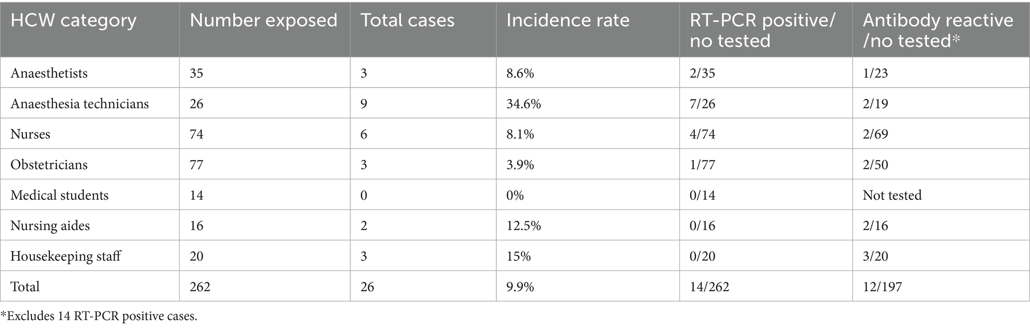The height and width of the screenshot is (328, 1030).
Task: Click the Anaesthetists row label
Action: coord(49,73)
